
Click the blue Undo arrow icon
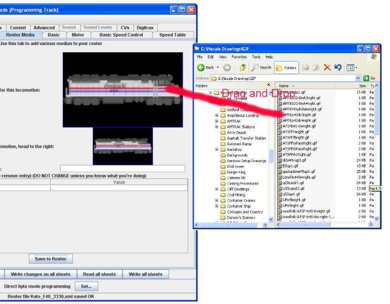(x=337, y=68)
